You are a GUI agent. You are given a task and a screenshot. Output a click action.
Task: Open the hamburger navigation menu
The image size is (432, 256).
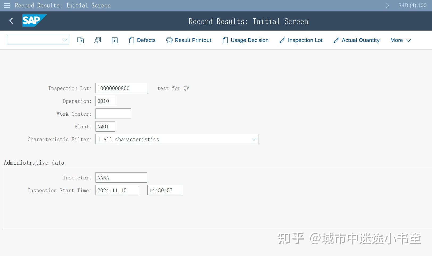7,5
